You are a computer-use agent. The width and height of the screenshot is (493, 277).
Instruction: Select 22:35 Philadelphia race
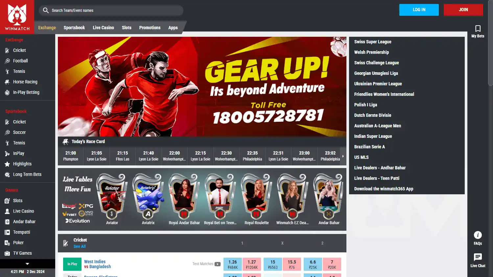(x=252, y=156)
